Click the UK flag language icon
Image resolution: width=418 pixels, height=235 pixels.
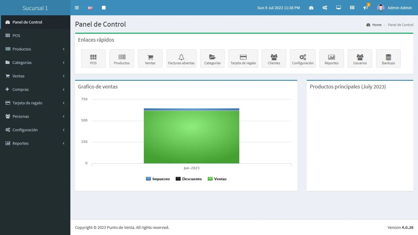(x=90, y=8)
